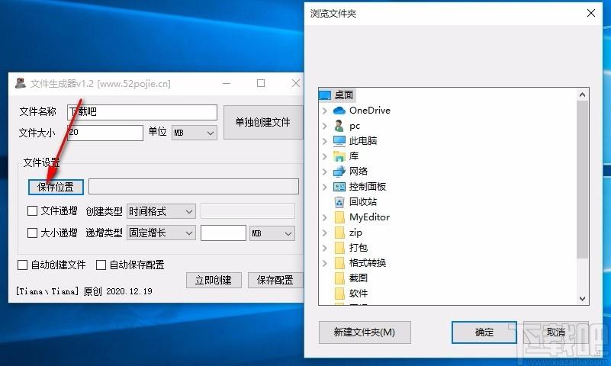Click the 立即创建 button

click(x=214, y=280)
